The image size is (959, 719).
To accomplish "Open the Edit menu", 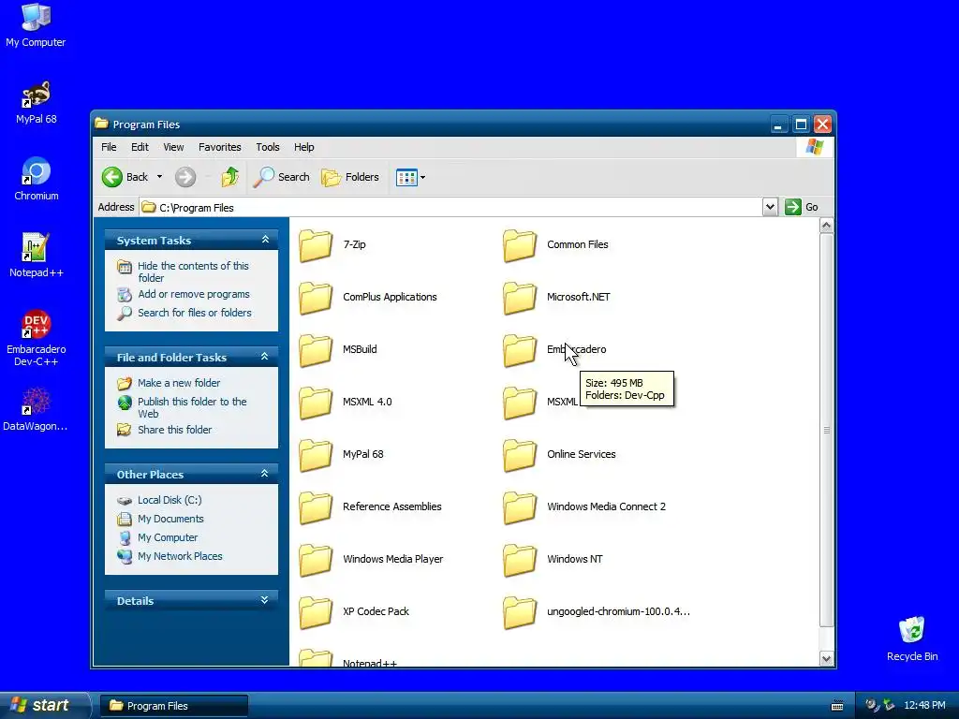I will point(140,147).
